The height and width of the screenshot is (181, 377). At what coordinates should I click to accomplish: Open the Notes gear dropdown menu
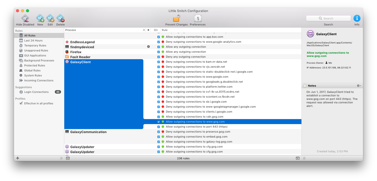click(x=359, y=86)
